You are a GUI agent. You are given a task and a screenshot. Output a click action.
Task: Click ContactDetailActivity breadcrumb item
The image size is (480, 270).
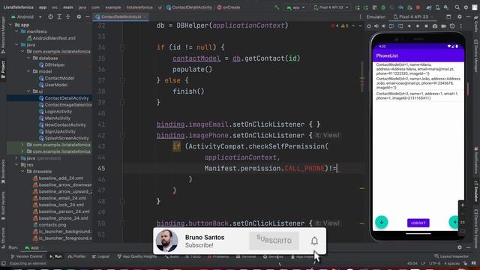pyautogui.click(x=189, y=7)
